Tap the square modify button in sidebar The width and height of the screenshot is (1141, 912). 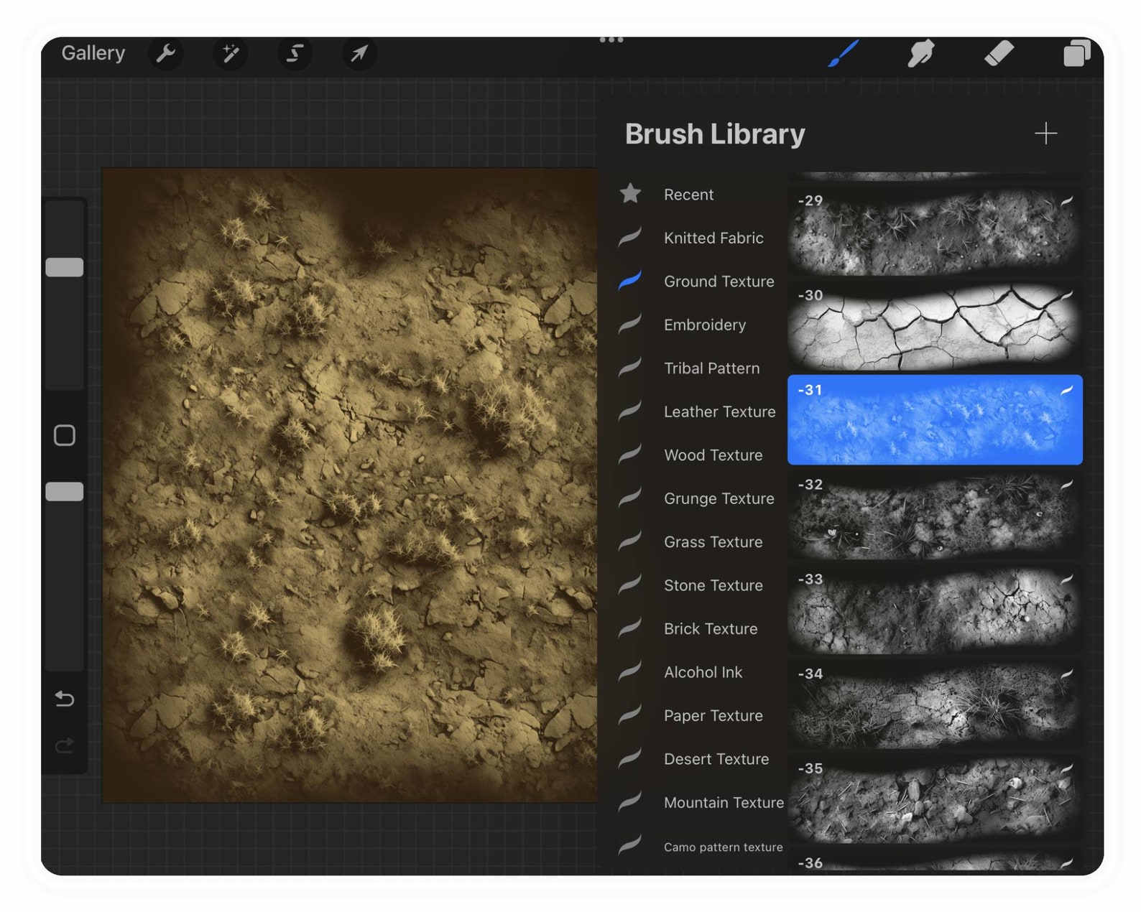click(65, 435)
